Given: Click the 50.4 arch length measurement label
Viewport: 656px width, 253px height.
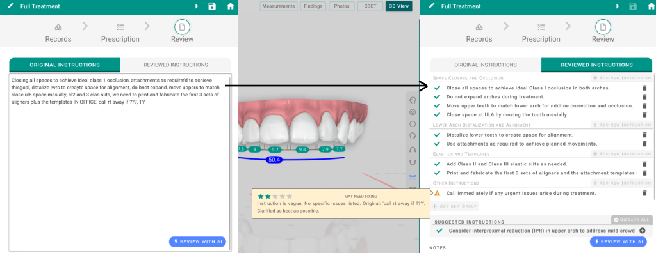Looking at the screenshot, I should click(x=274, y=160).
